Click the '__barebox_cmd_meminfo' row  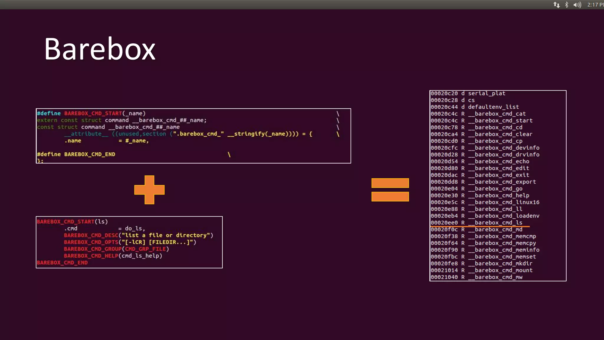tap(485, 250)
